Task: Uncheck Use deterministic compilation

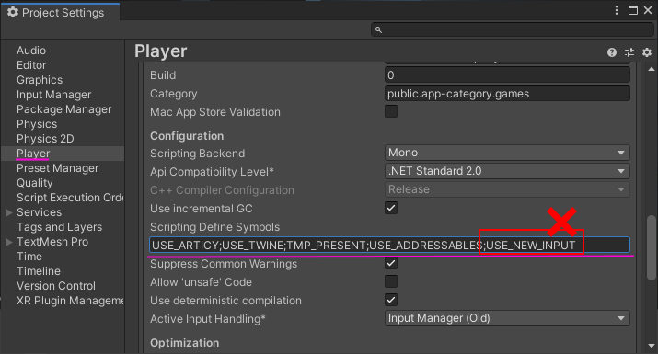Action: (391, 300)
